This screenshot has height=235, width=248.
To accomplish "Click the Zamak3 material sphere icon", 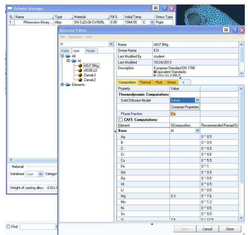I will pyautogui.click(x=80, y=75).
